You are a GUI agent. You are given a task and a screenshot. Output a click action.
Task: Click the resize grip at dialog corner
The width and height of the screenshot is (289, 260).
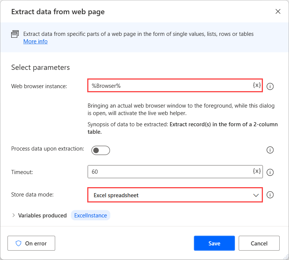286,257
